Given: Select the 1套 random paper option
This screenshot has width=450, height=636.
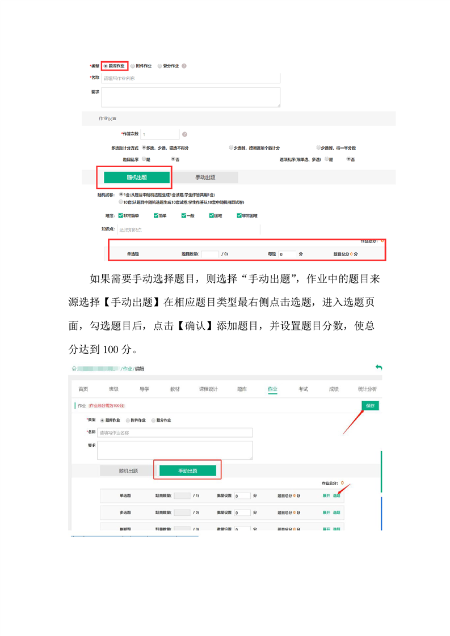Looking at the screenshot, I should coord(121,194).
